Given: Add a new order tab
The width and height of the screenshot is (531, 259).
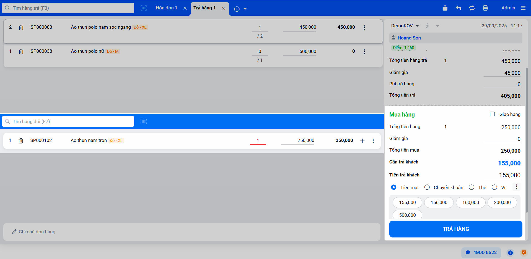Looking at the screenshot, I should coord(237,9).
